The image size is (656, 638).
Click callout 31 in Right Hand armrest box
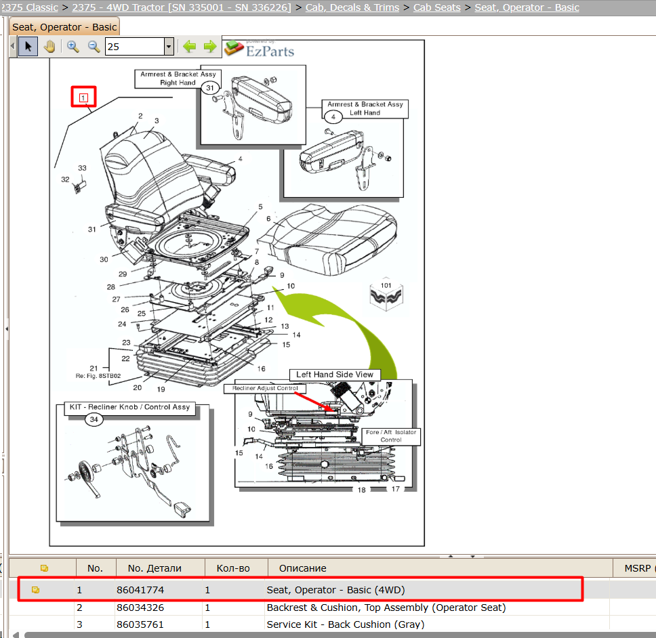(x=210, y=88)
